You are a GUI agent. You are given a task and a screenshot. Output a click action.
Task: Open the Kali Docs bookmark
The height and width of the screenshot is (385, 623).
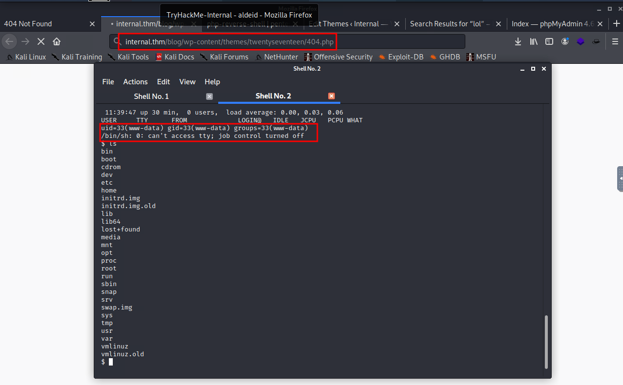(x=174, y=57)
